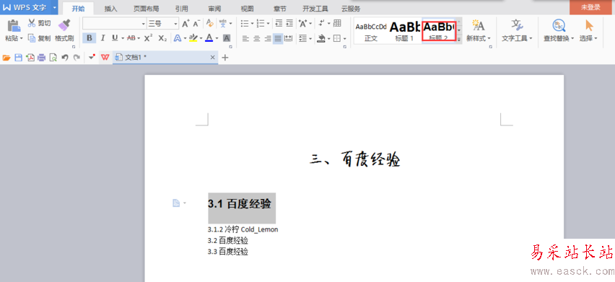Toggle subscript X₂ formatting
This screenshot has width=615, height=282.
coord(162,38)
